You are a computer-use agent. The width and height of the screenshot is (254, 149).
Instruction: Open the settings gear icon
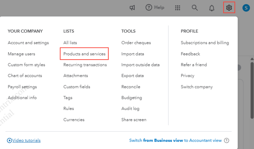[x=229, y=8]
